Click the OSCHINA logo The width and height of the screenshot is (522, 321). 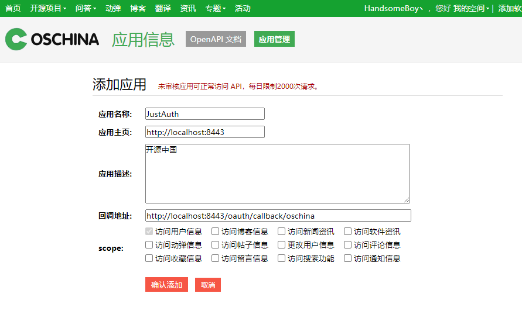click(x=52, y=39)
